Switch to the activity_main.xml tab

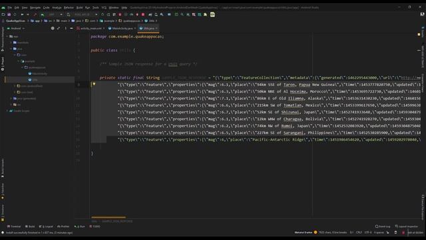pos(91,28)
